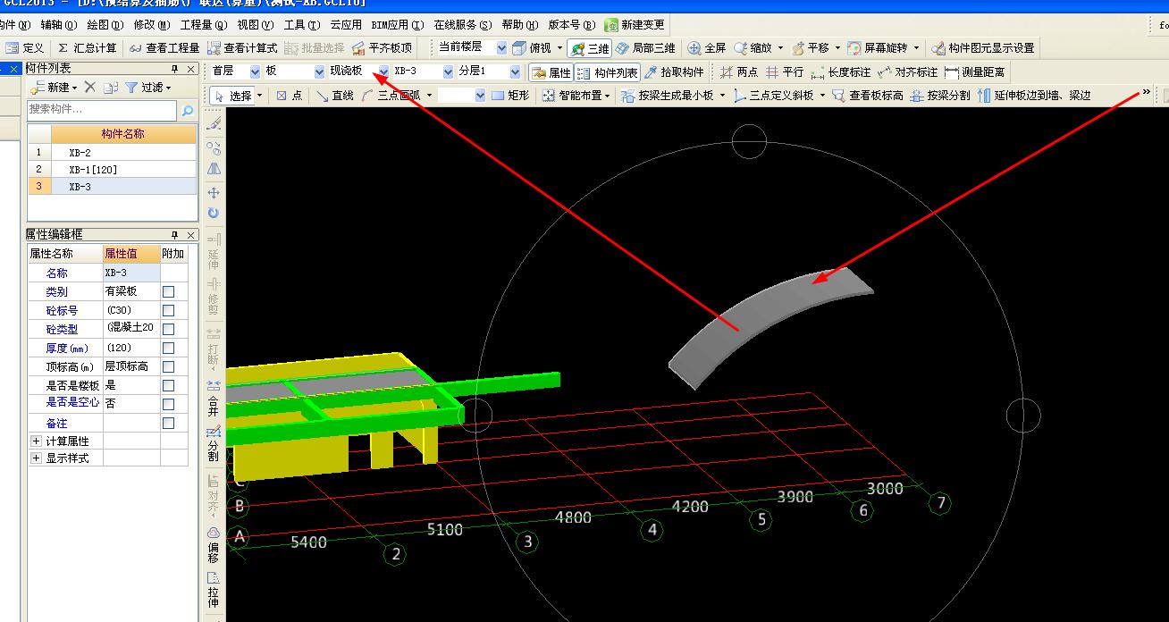
Task: Click 测量距离 measure distance tool
Action: (974, 72)
